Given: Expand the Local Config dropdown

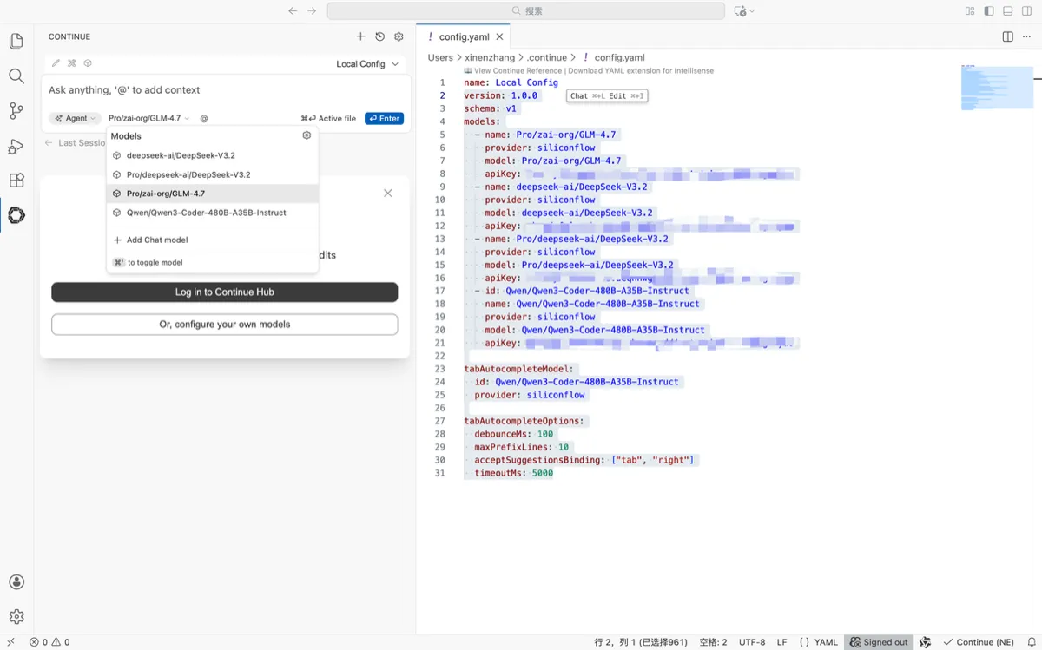Looking at the screenshot, I should [x=368, y=64].
